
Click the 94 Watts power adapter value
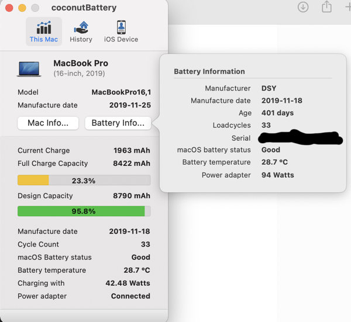[x=278, y=175]
